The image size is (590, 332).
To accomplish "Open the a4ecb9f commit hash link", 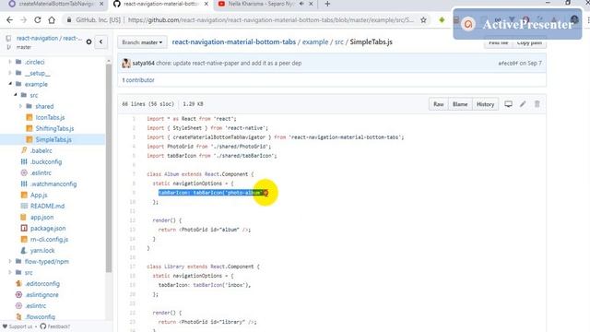I will tap(508, 64).
